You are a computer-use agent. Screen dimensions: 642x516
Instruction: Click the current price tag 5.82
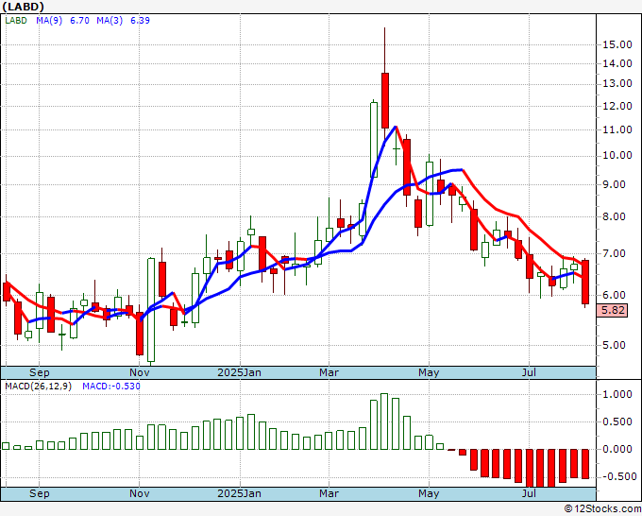coord(612,310)
